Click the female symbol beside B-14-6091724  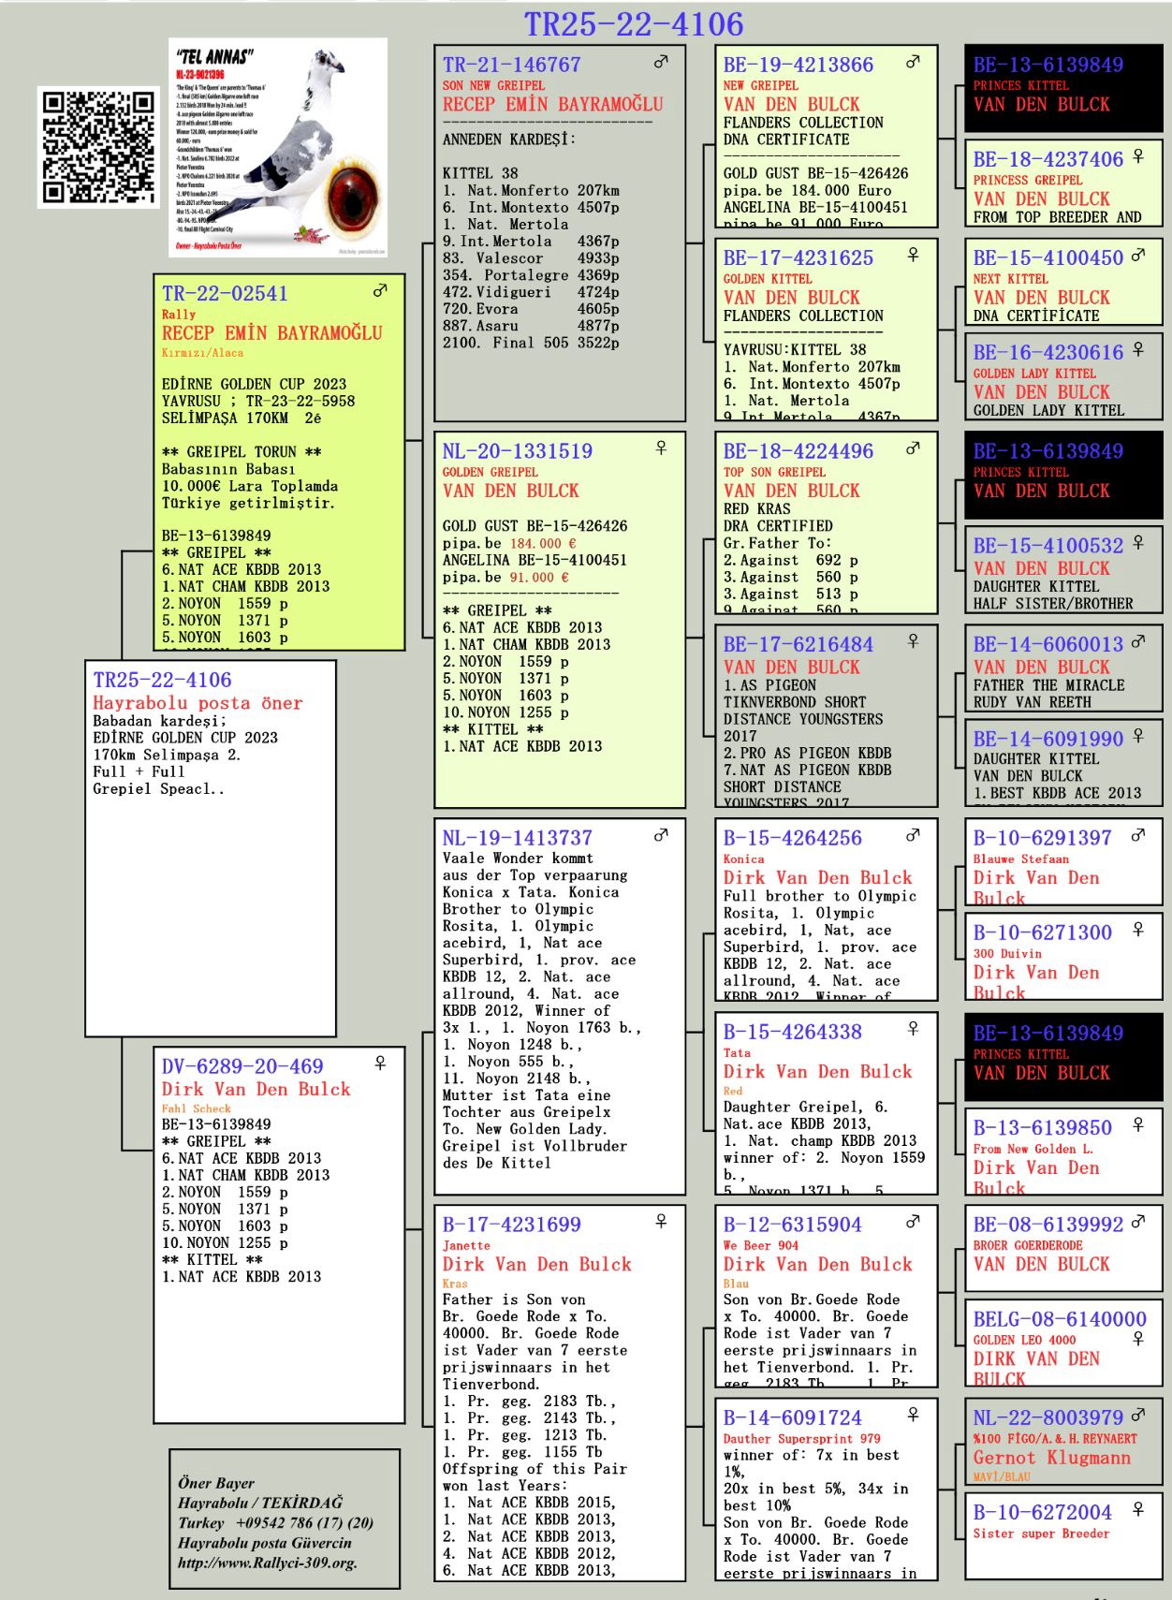(914, 1415)
